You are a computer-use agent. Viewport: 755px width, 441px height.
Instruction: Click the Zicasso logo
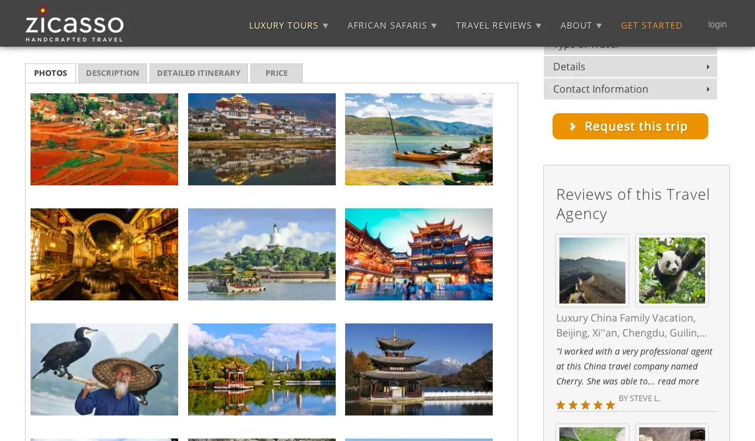(74, 24)
